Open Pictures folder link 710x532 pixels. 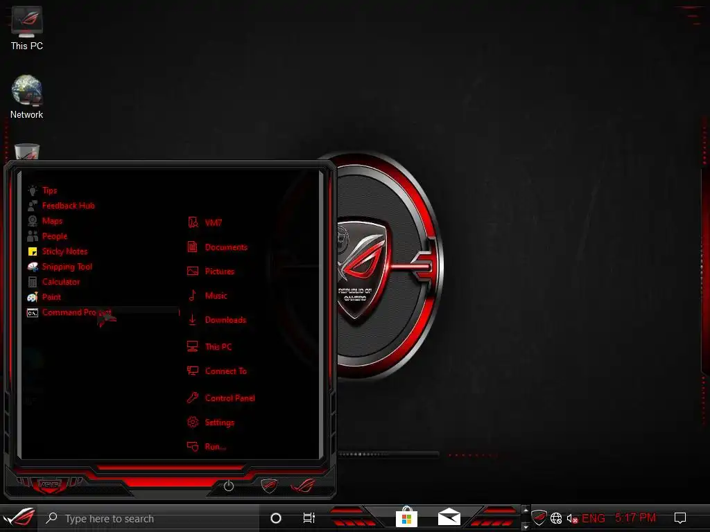point(211,272)
